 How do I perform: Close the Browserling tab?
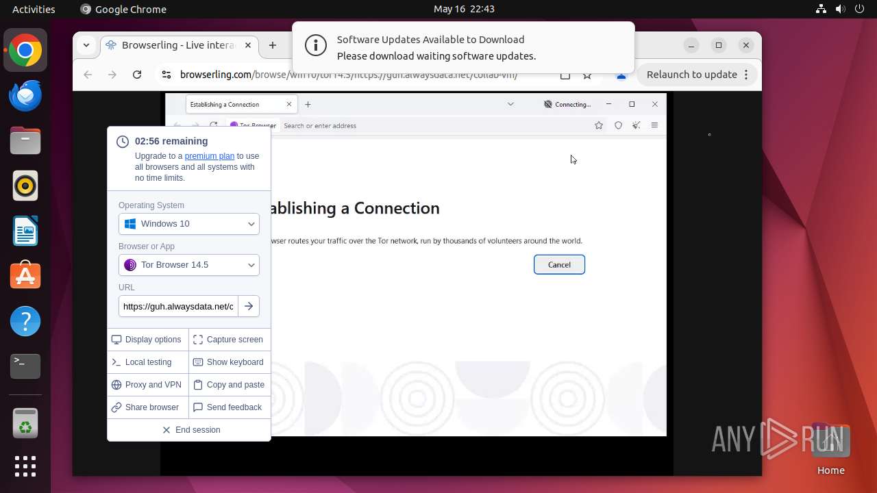[248, 45]
